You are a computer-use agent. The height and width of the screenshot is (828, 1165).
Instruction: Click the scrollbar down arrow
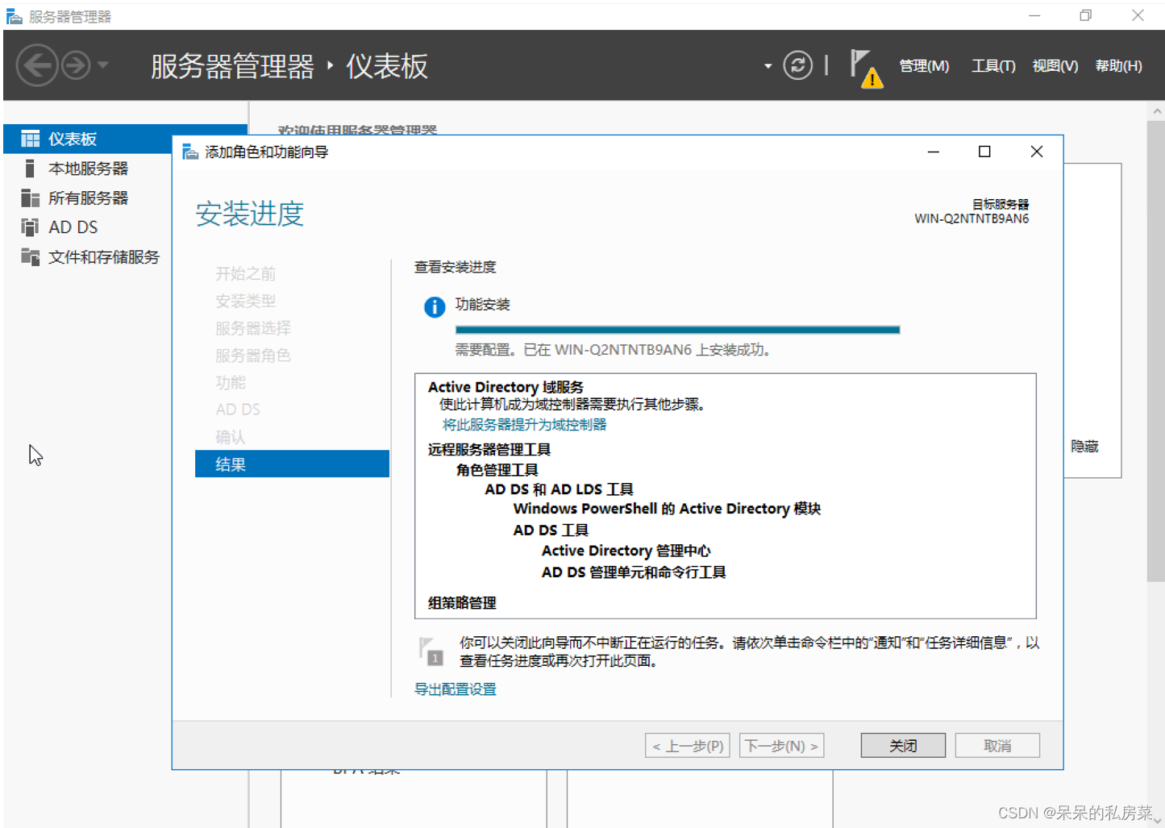coord(1157,820)
